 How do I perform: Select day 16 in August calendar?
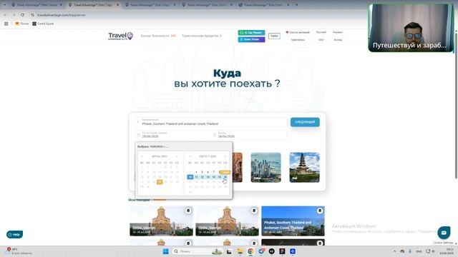225,177
